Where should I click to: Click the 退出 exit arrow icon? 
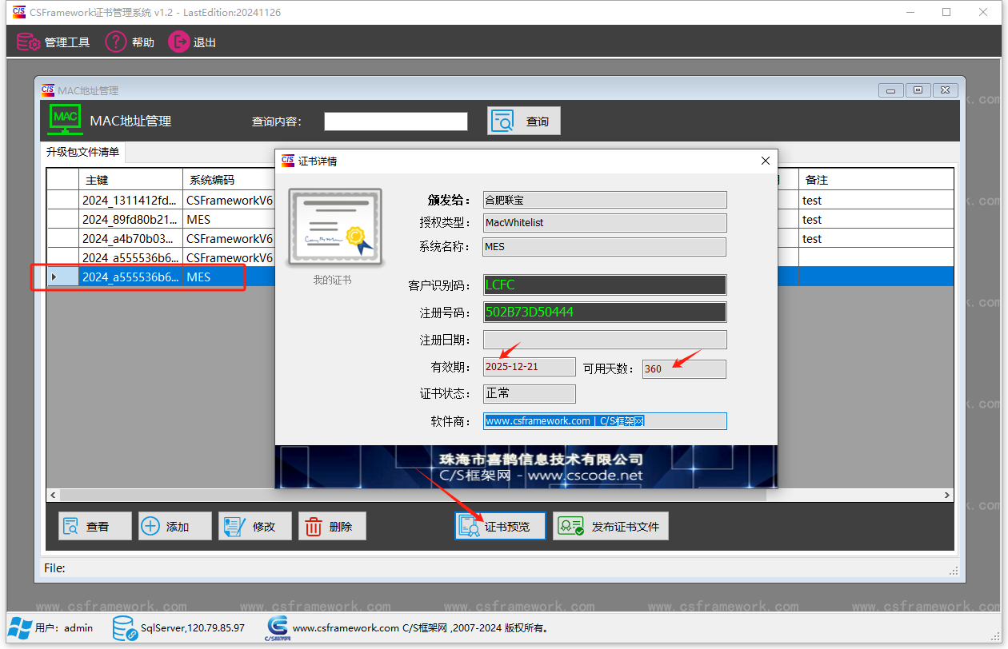pos(178,42)
